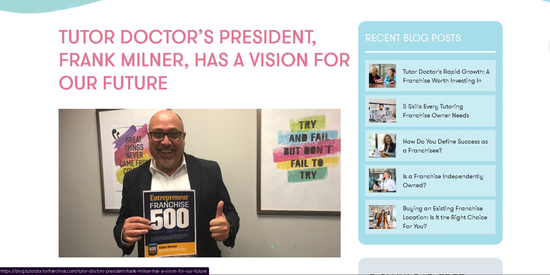Click the browser status bar URL preview
The image size is (550, 275).
pos(104,271)
